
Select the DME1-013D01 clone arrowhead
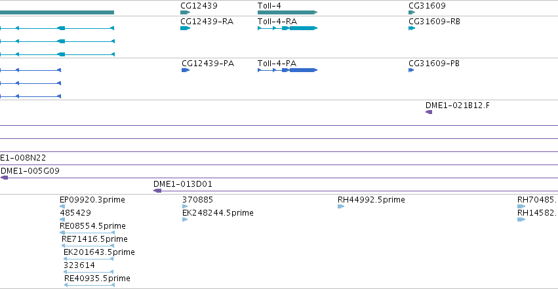[157, 191]
